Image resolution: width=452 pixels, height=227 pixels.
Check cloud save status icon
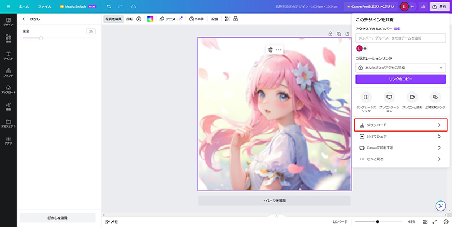click(x=133, y=6)
